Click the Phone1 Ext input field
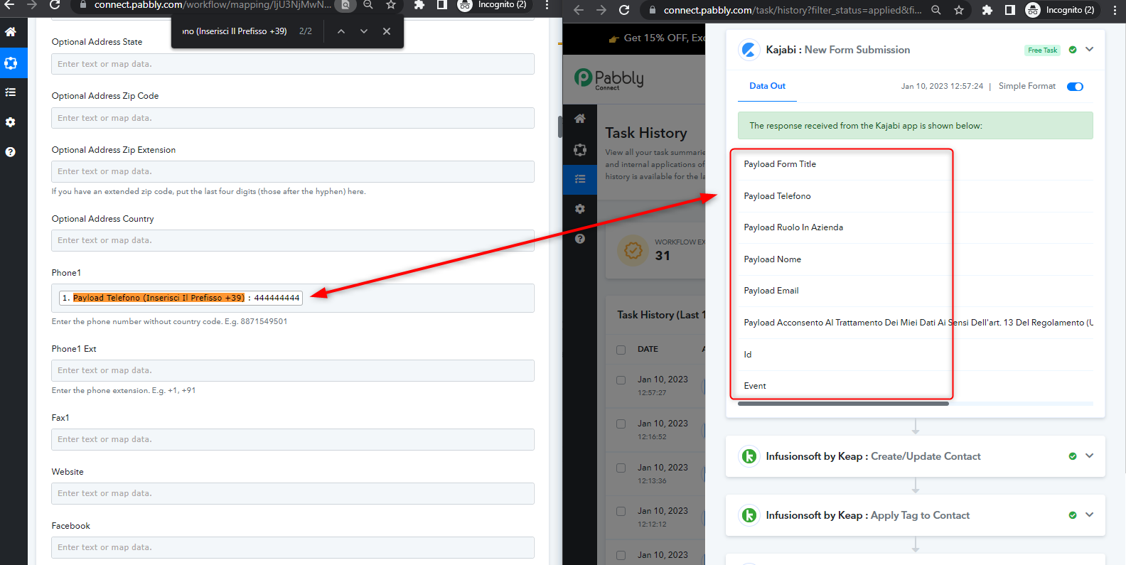Image resolution: width=1126 pixels, height=565 pixels. pos(293,370)
